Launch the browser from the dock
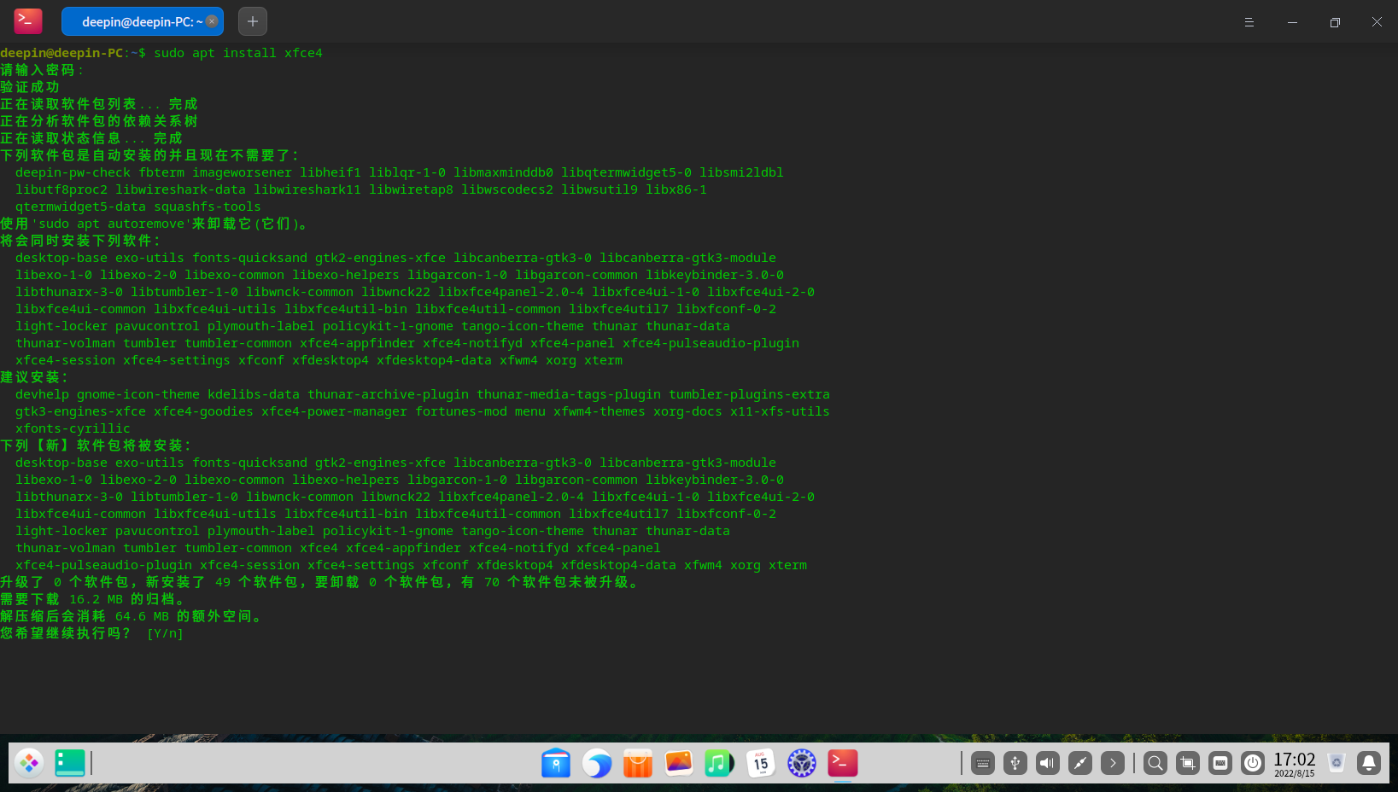This screenshot has width=1398, height=792. [597, 763]
